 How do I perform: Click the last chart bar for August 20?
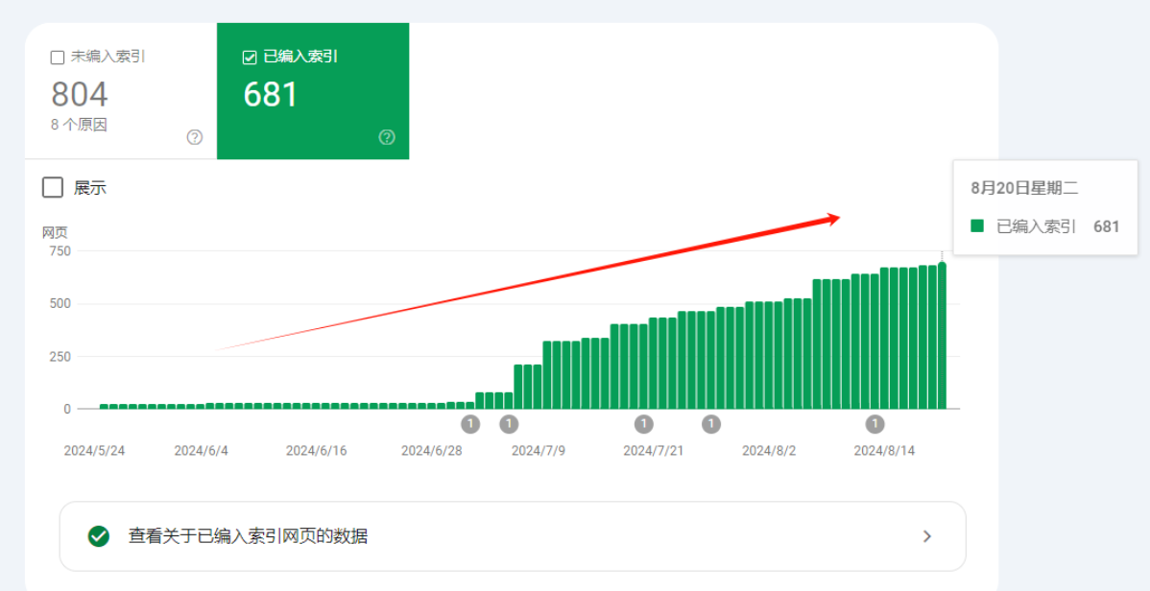pyautogui.click(x=942, y=336)
